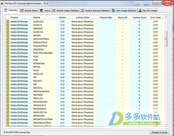
Task: Minimize the License Administrator window
Action: pyautogui.click(x=155, y=3)
